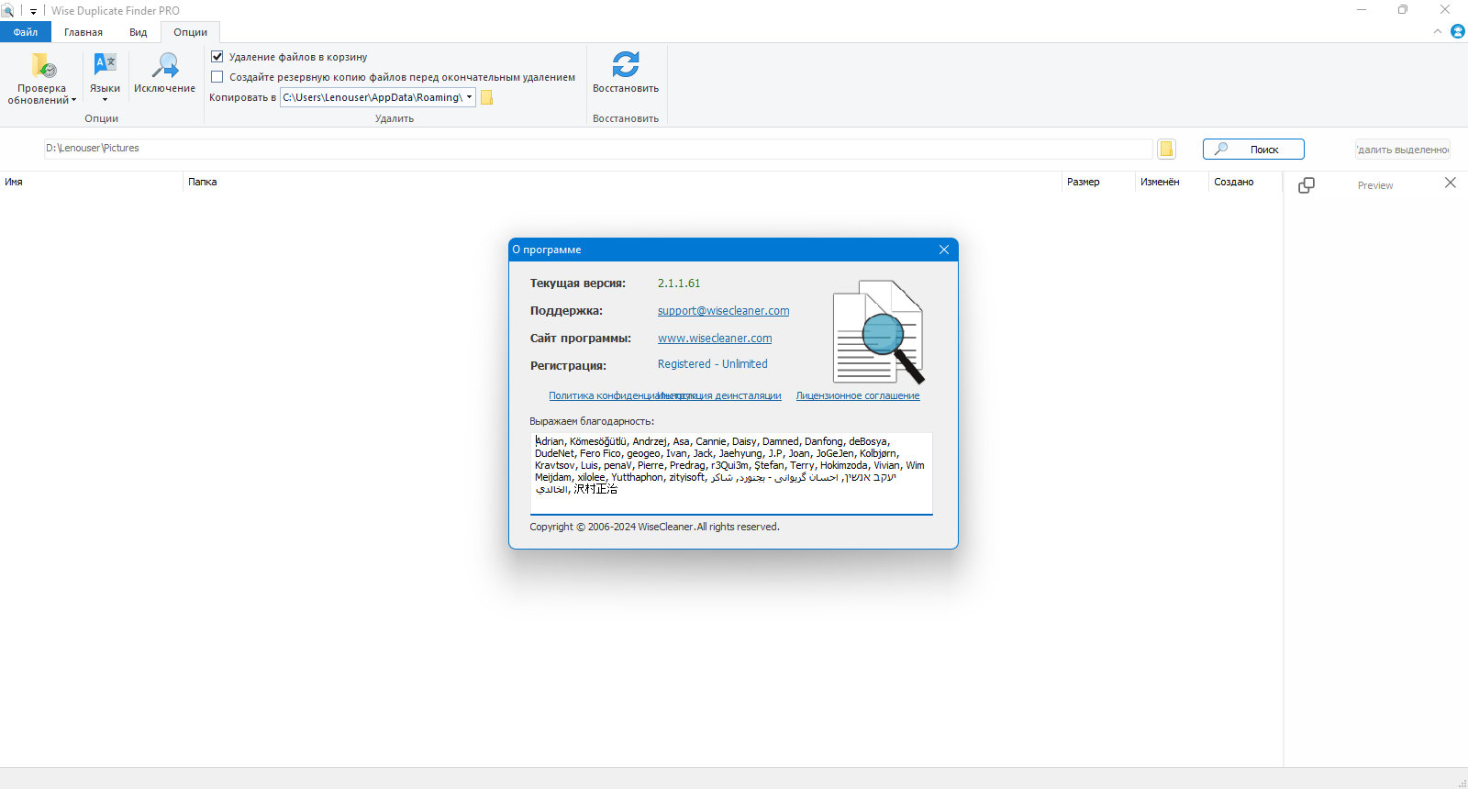Click the Языки language icon
This screenshot has height=789, width=1468.
[x=105, y=64]
